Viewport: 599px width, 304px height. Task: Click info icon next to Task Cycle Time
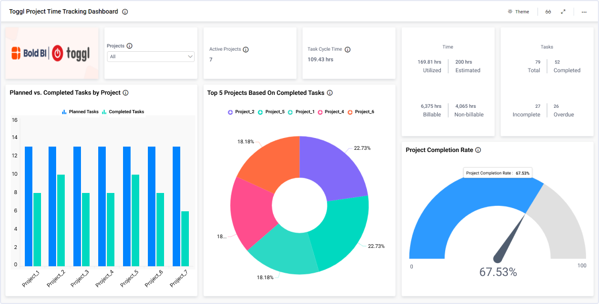point(348,50)
